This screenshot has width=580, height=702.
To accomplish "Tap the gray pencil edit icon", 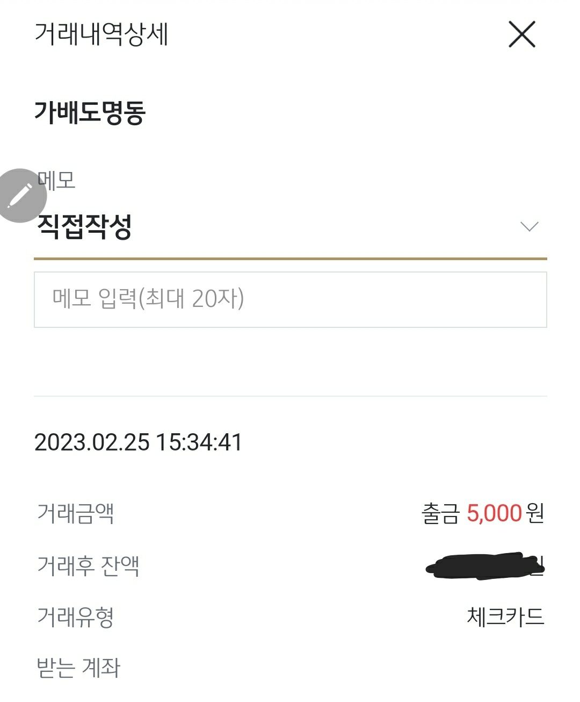I will click(21, 196).
